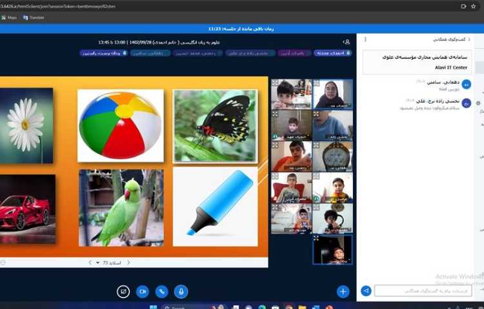The image size is (484, 309).
Task: Go to next slide with right chevron
Action: pyautogui.click(x=128, y=263)
